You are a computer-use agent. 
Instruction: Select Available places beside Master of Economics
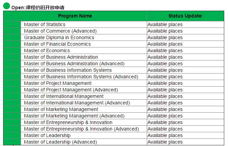[165, 50]
